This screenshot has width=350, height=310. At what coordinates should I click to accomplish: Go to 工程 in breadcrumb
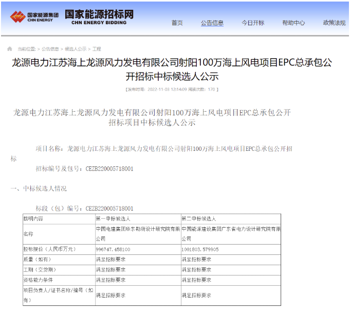[x=97, y=49]
